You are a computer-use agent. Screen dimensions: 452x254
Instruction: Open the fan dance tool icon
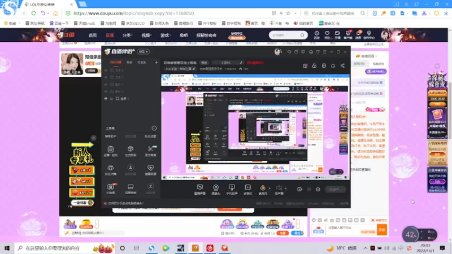111,169
